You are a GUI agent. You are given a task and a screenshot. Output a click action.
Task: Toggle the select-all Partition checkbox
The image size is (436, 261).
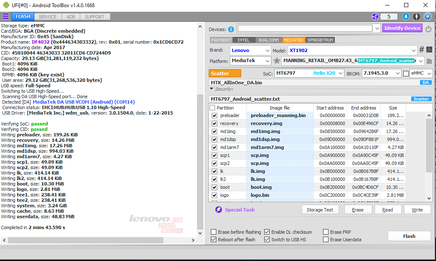tap(213, 108)
